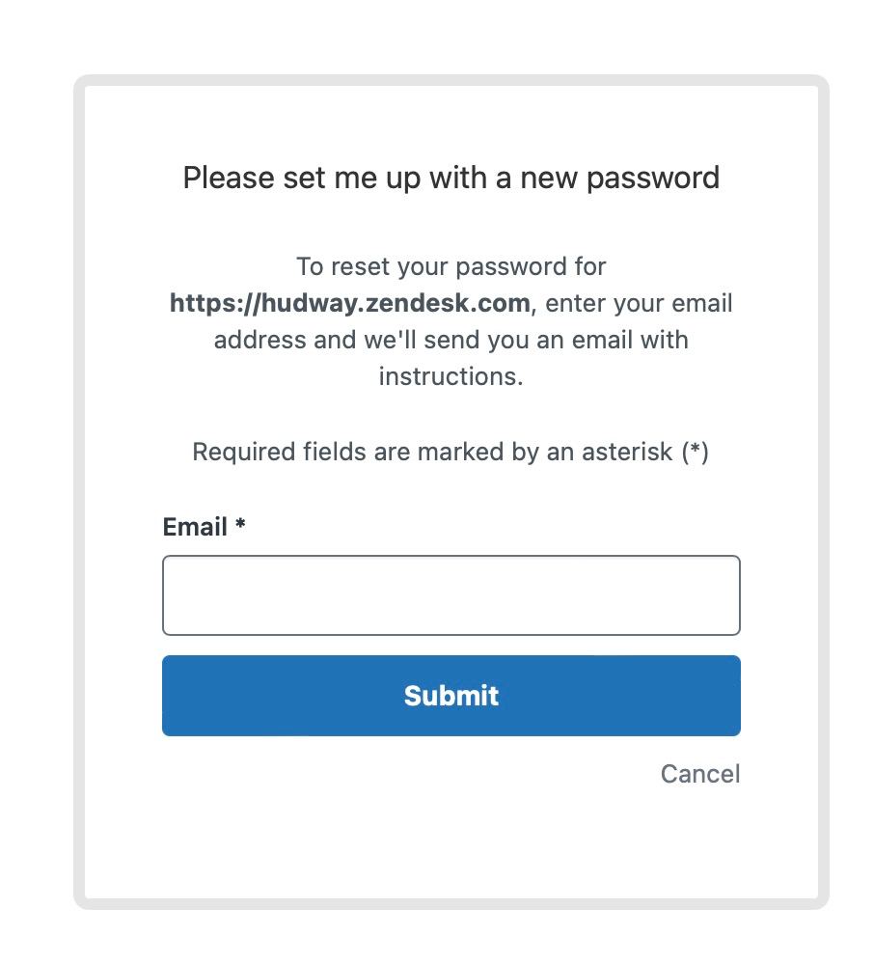
Task: Click the word "Submit" on blue button
Action: pyautogui.click(x=451, y=696)
